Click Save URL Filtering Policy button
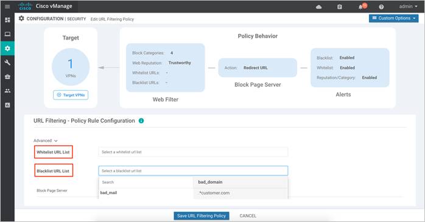The image size is (425, 222). [x=202, y=216]
